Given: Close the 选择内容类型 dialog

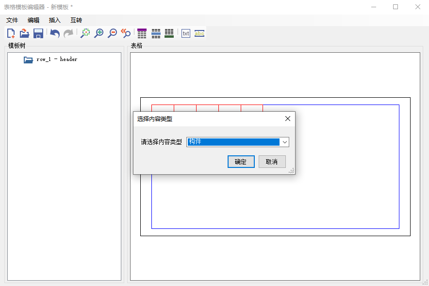Looking at the screenshot, I should pyautogui.click(x=288, y=119).
